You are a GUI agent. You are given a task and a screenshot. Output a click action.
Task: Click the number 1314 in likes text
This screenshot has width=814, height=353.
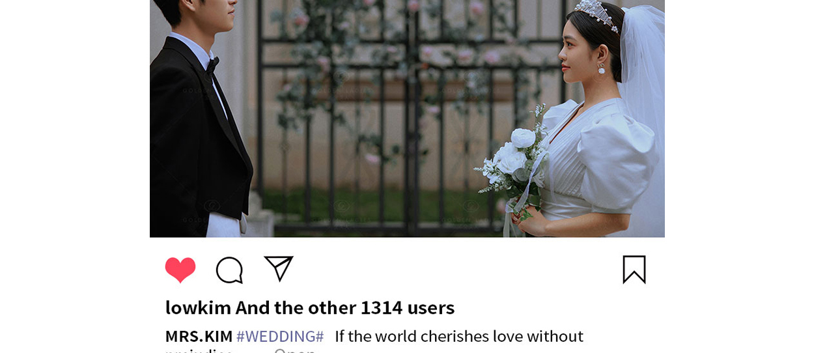pos(382,307)
